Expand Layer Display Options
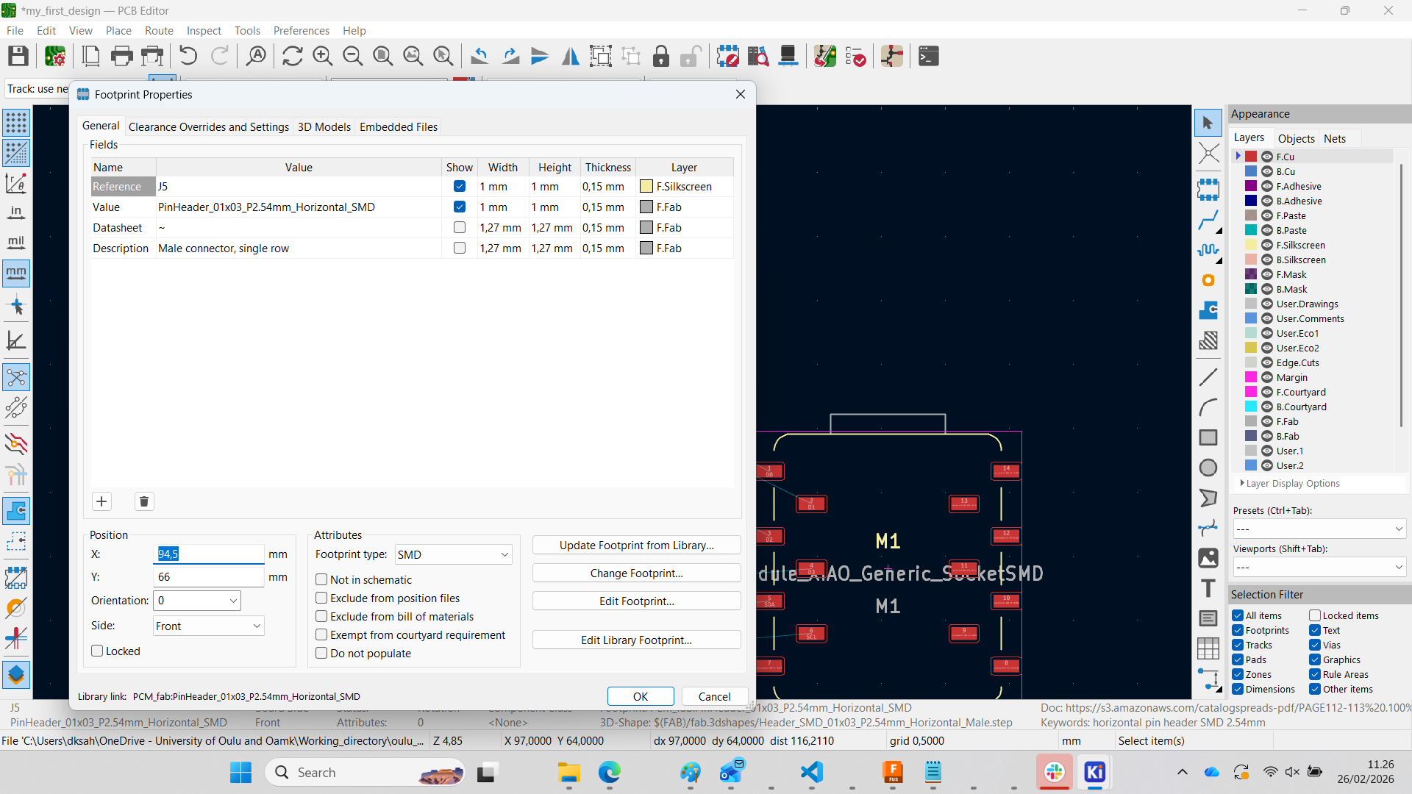This screenshot has width=1412, height=794. 1292,483
